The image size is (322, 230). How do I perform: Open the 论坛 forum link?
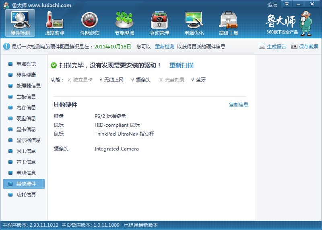click(272, 4)
